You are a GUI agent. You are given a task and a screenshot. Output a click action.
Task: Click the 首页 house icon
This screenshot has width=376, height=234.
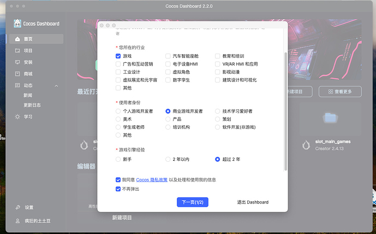17,39
